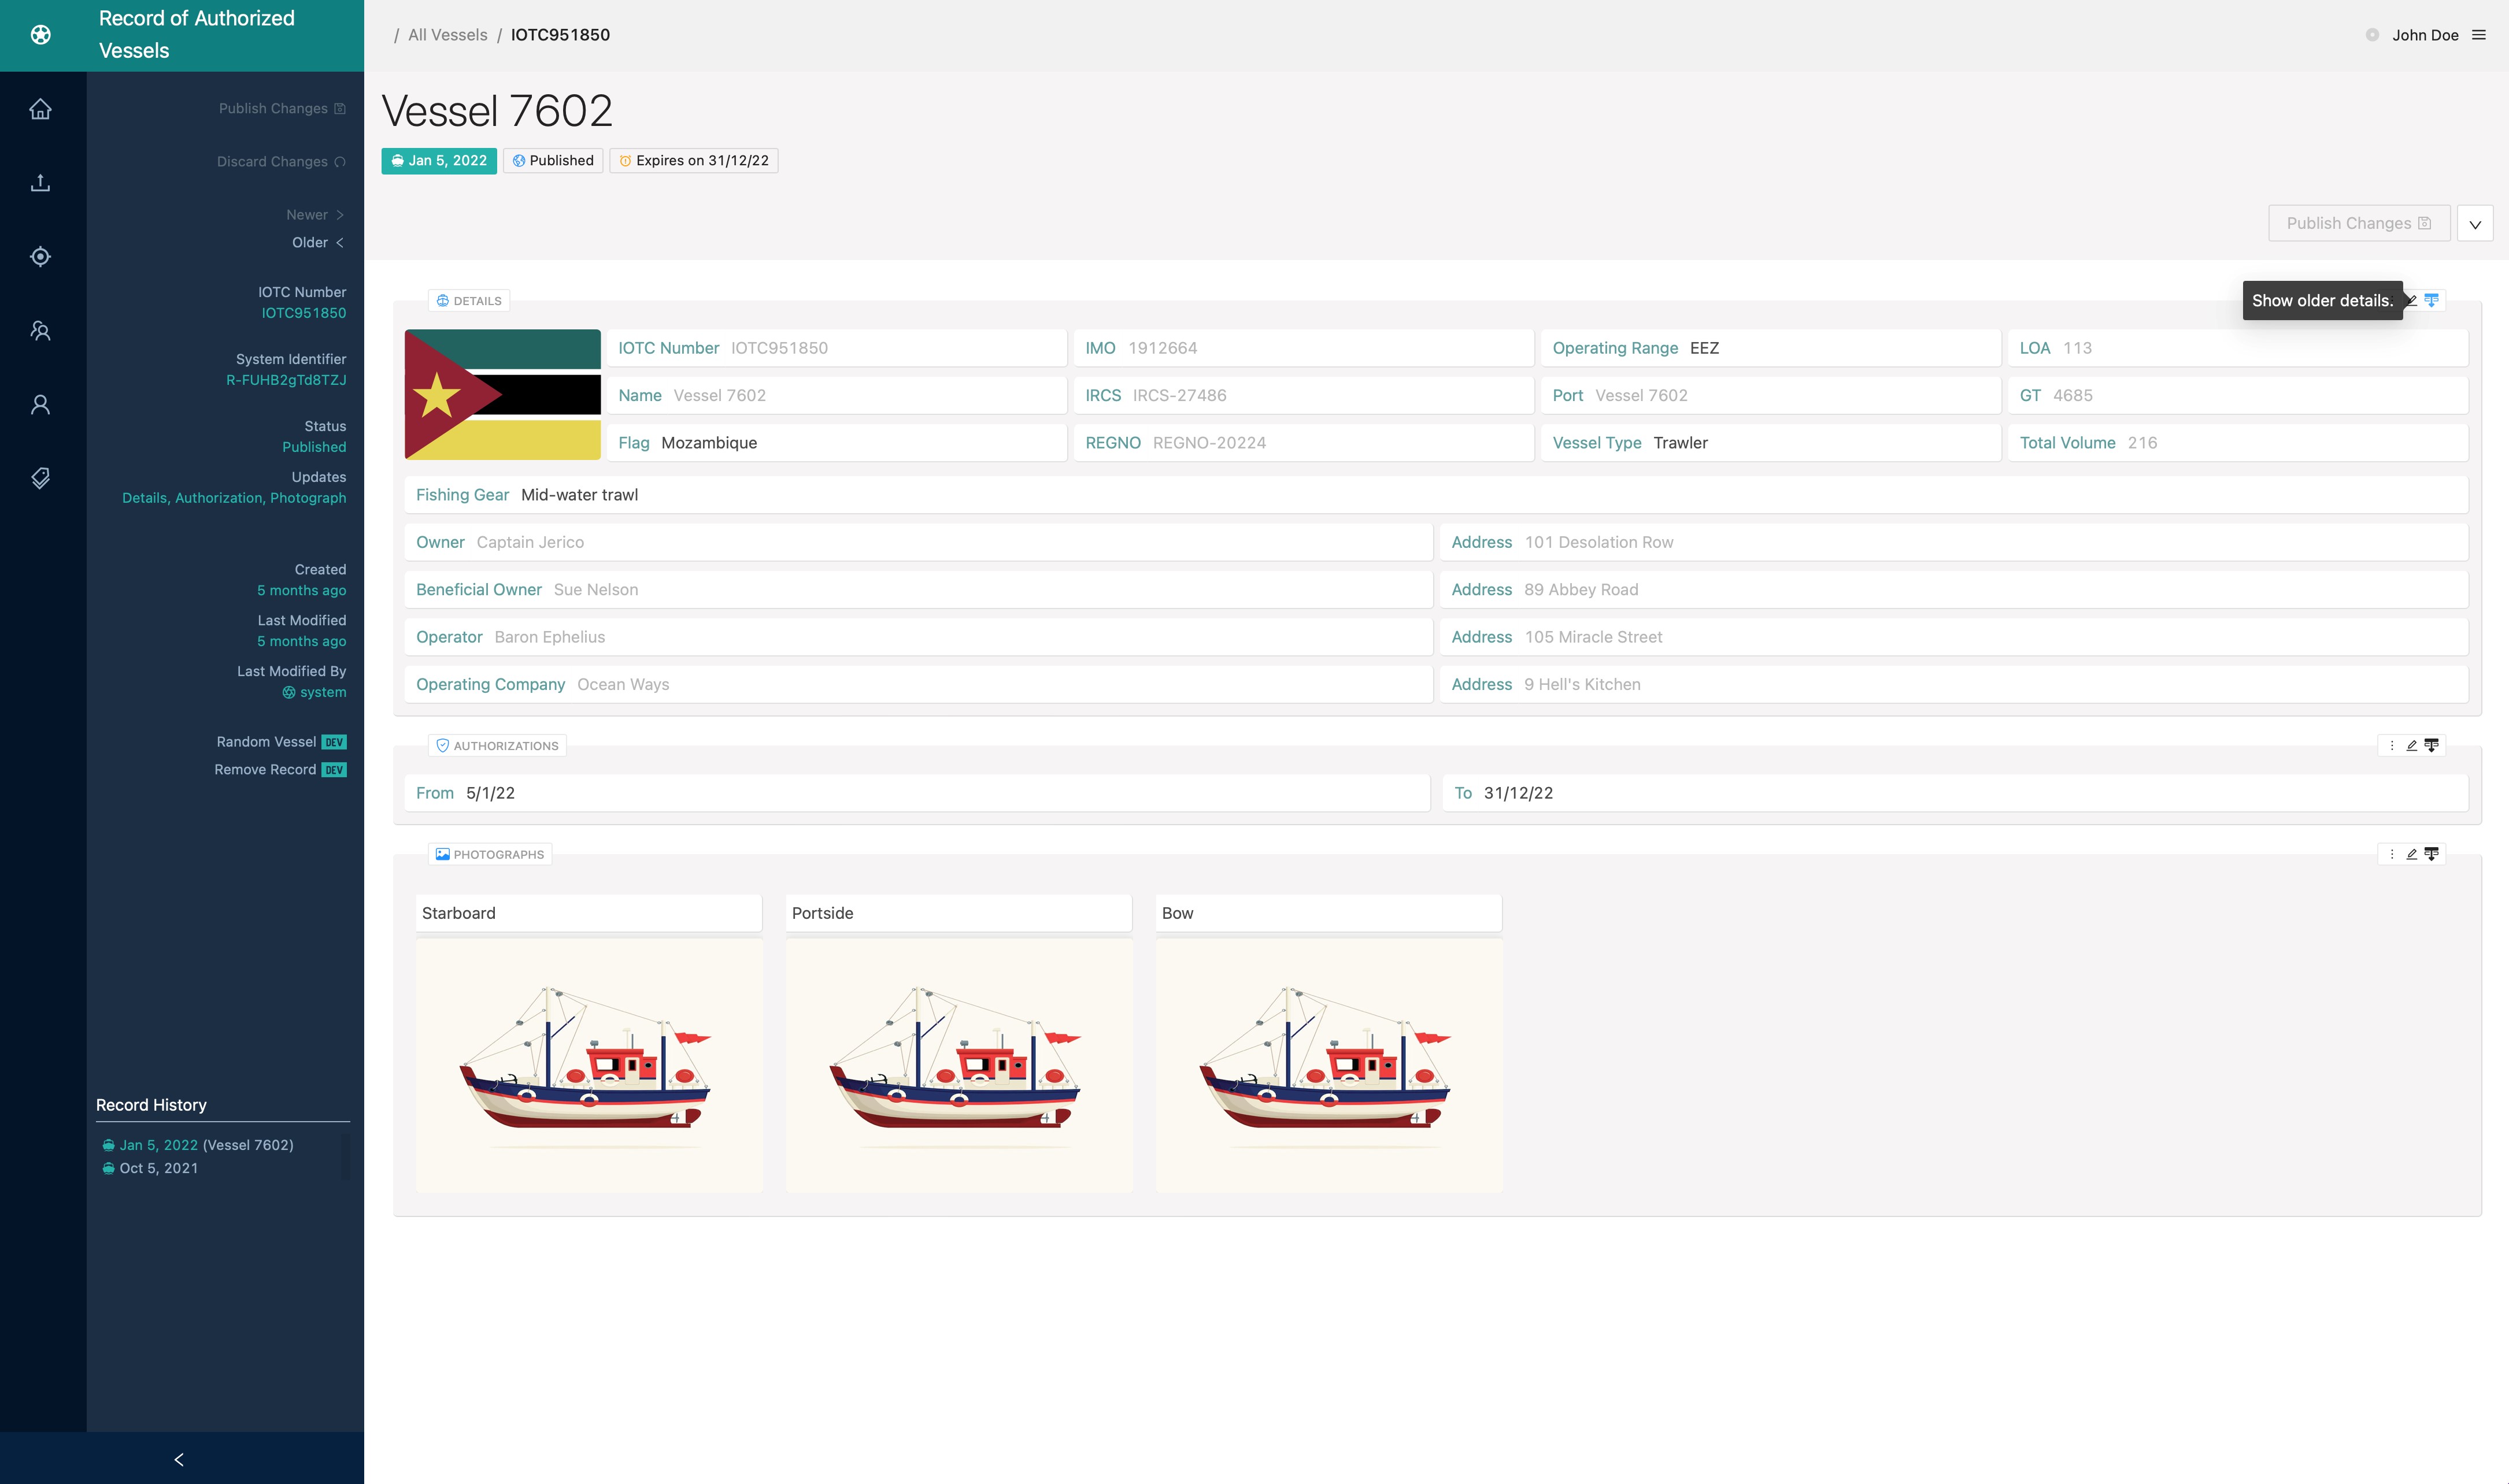This screenshot has height=1484, width=2509.
Task: Click the upload icon in left rail
Action: click(x=40, y=183)
